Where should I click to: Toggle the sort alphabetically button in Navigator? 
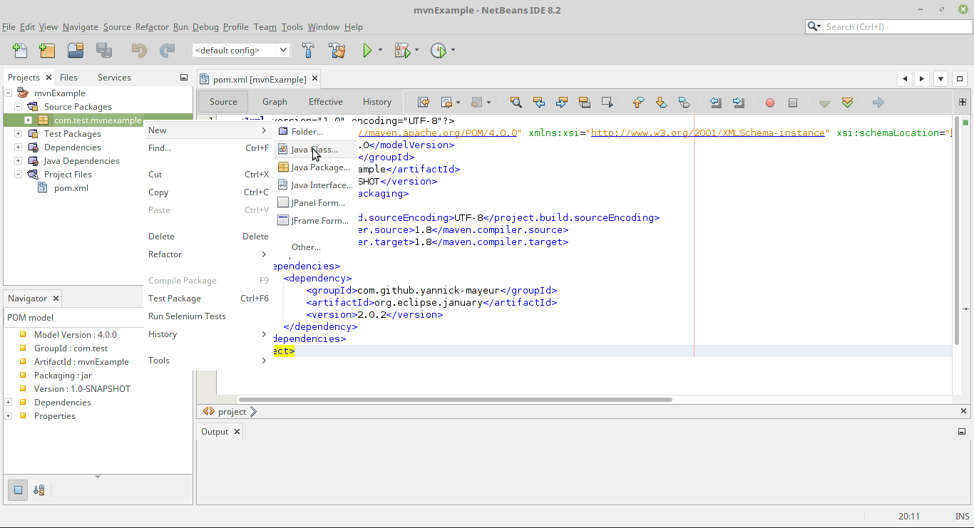click(x=39, y=490)
